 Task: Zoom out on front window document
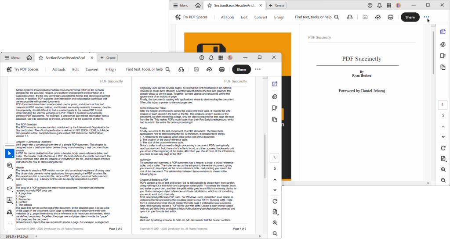[275, 234]
